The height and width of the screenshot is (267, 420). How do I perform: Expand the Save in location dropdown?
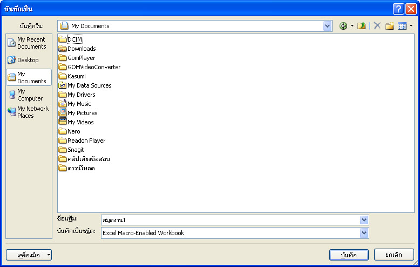click(x=328, y=26)
